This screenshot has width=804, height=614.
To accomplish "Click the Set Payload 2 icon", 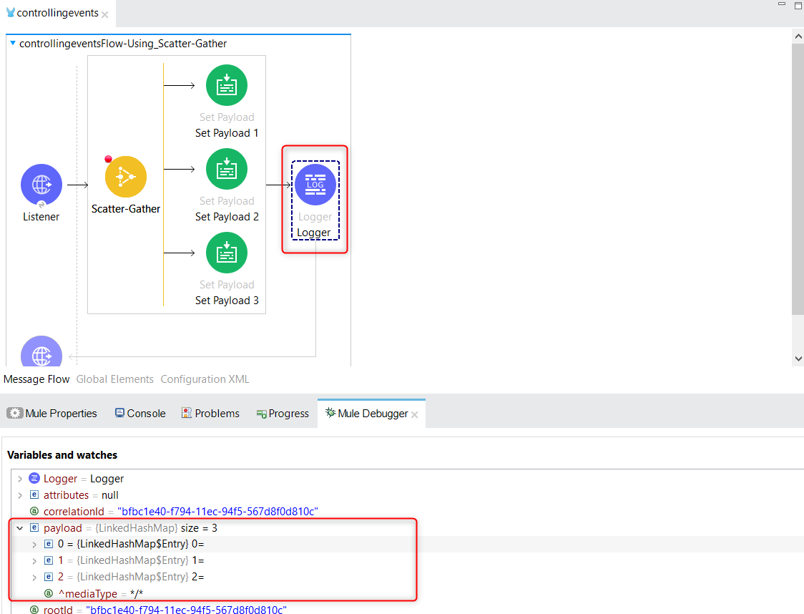I will (x=226, y=168).
